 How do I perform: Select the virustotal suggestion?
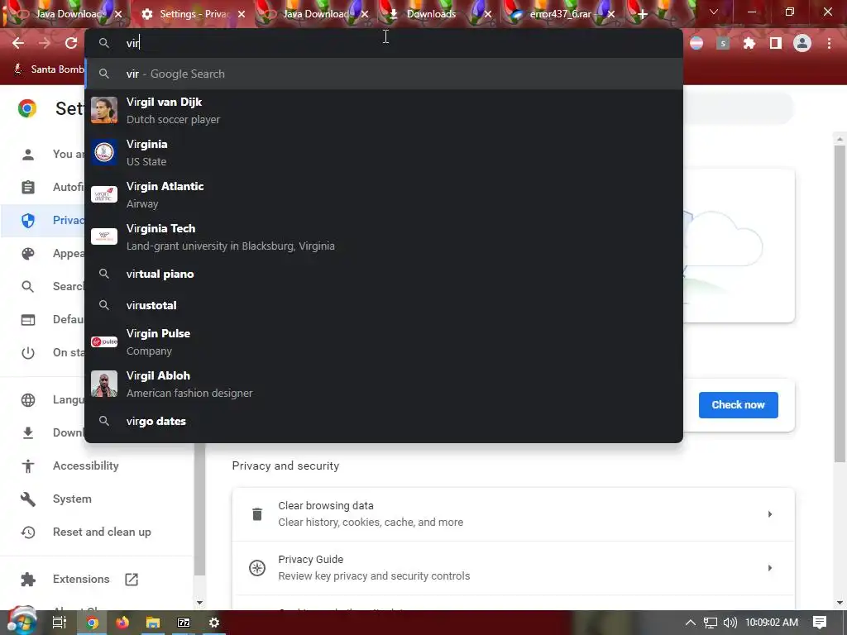(x=384, y=305)
